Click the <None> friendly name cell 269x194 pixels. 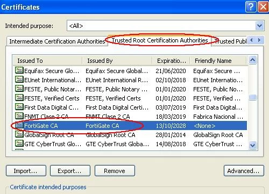click(204, 126)
